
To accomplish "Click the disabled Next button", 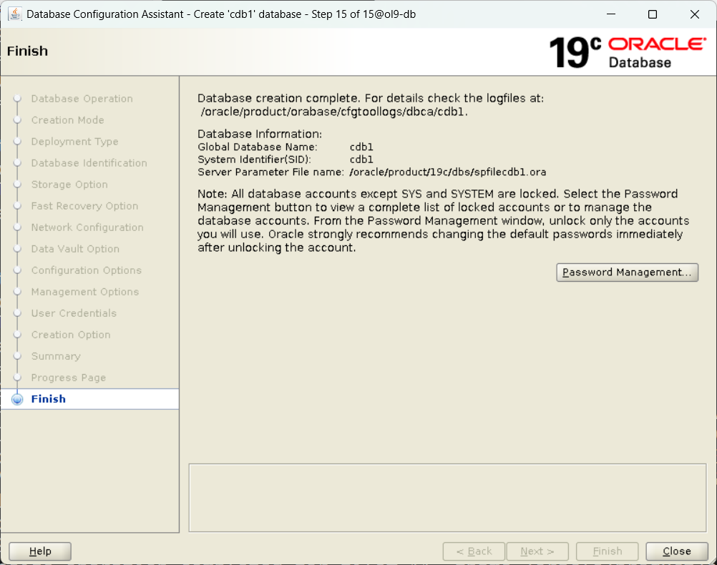I will coord(537,551).
